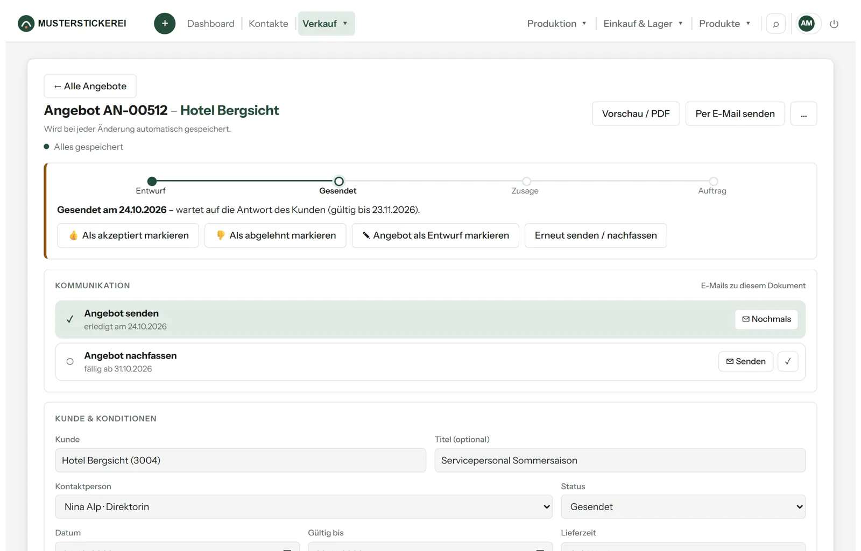Click Als akzeptiert markieren
This screenshot has height=551, width=861.
pyautogui.click(x=128, y=235)
